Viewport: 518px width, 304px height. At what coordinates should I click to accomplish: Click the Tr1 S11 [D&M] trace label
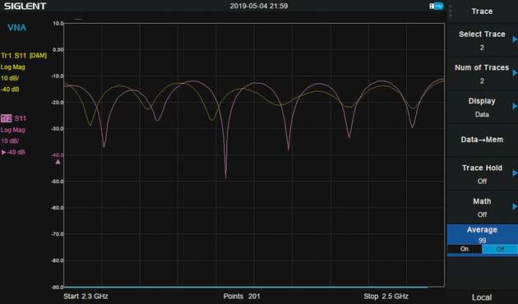[24, 55]
